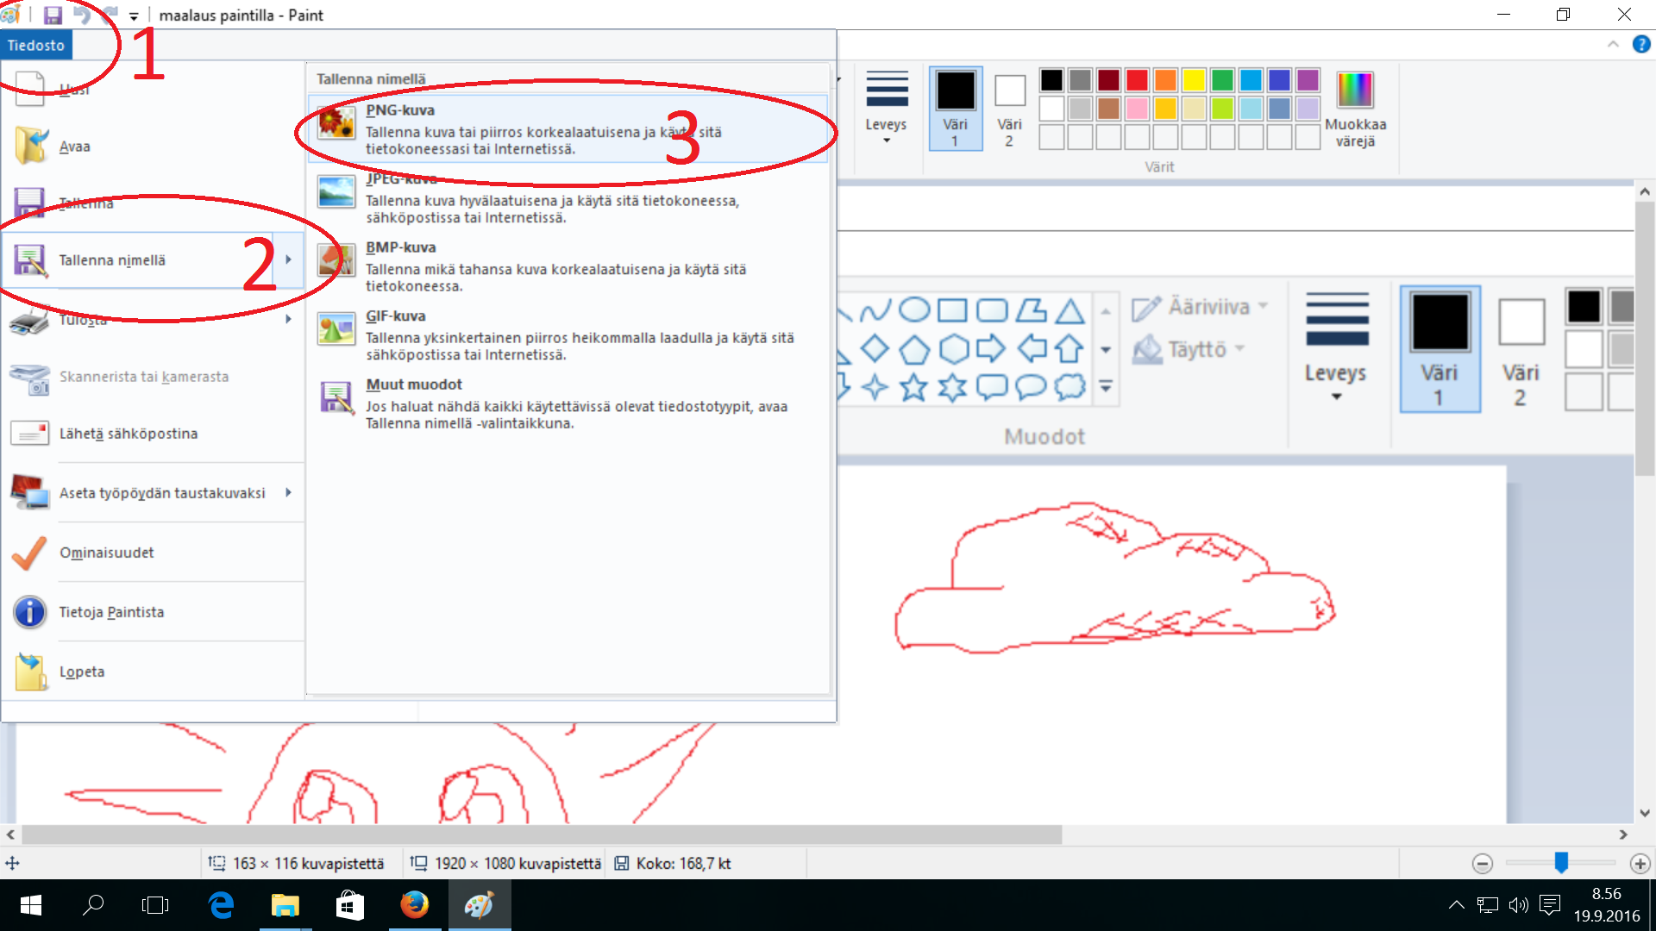The image size is (1656, 931).
Task: Click the zoom out minus icon
Action: tap(1482, 863)
